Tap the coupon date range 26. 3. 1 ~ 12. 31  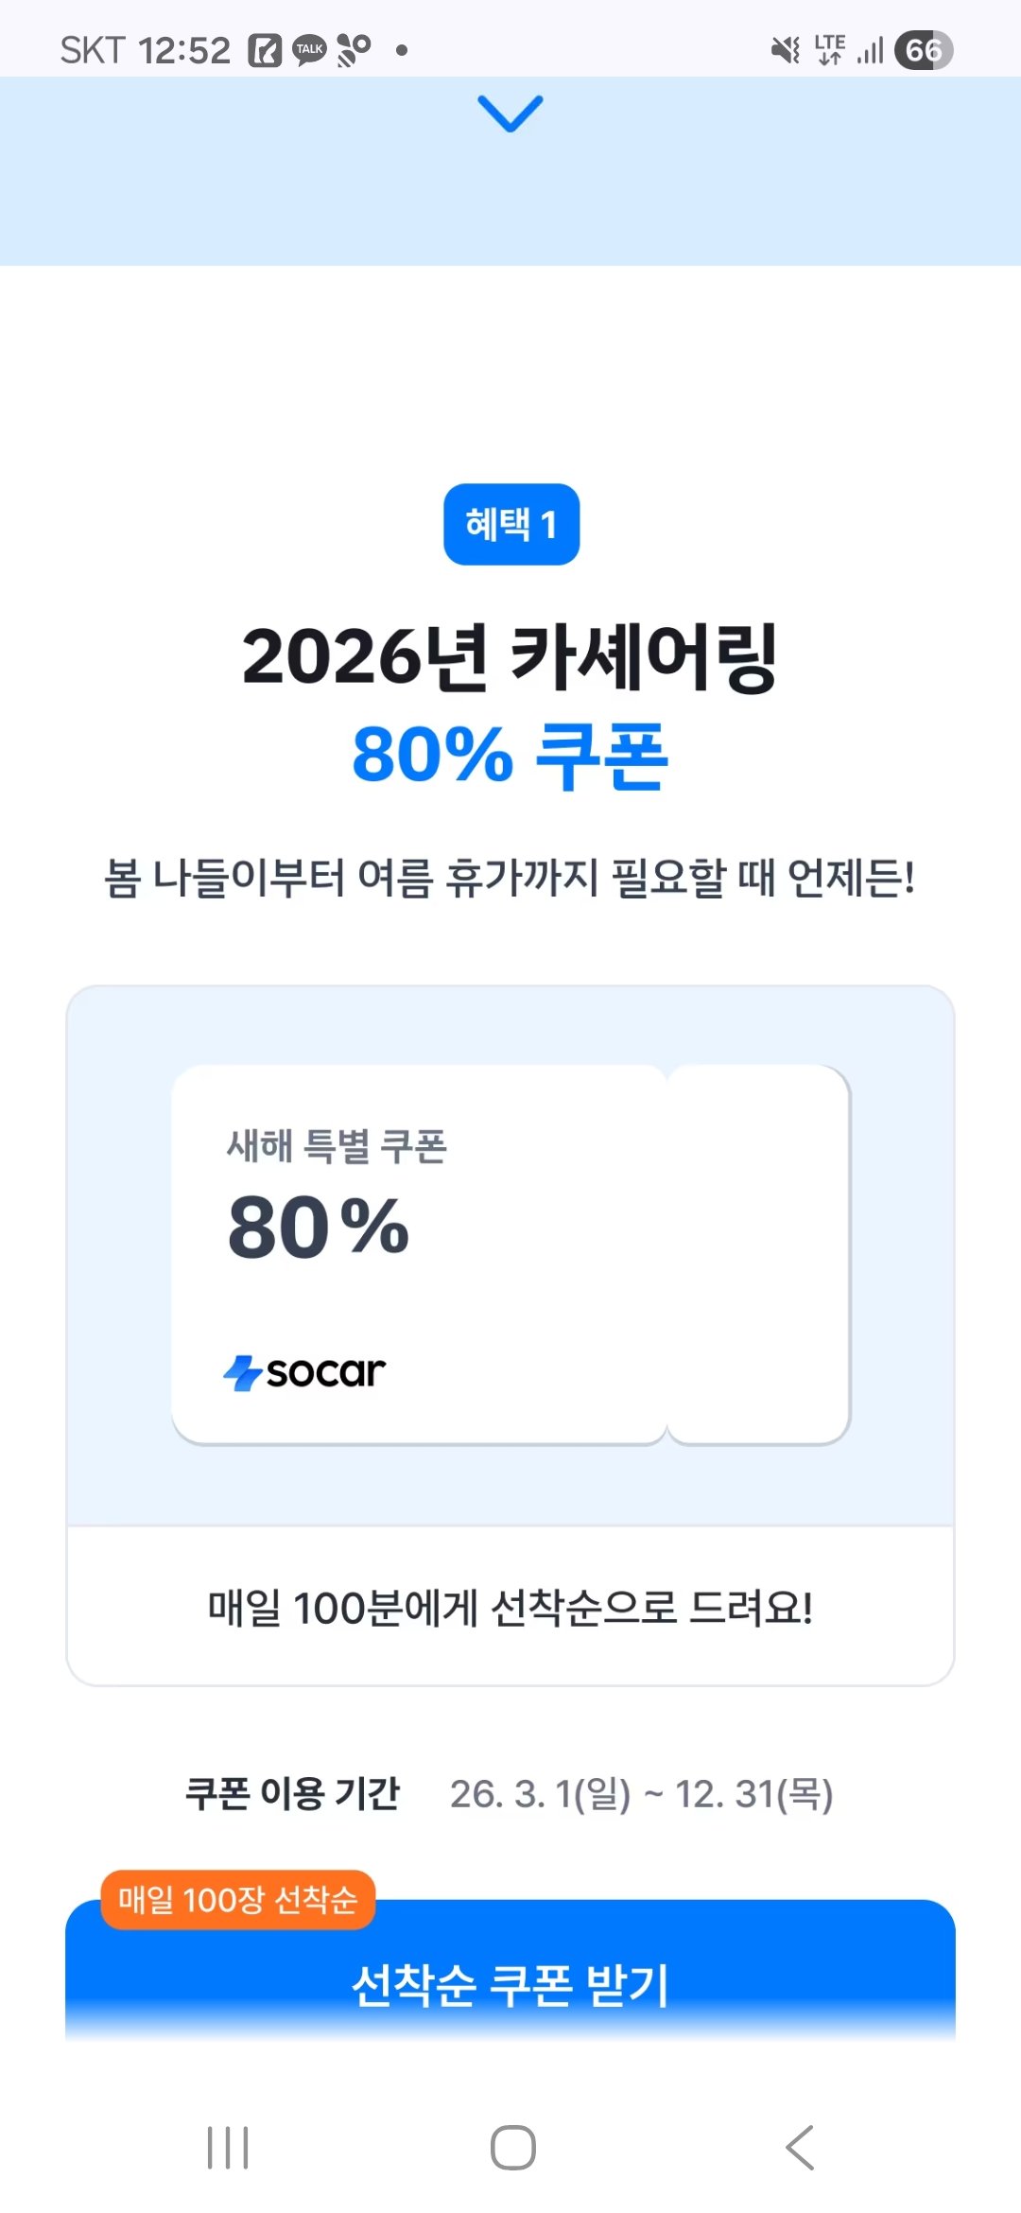click(x=641, y=1793)
